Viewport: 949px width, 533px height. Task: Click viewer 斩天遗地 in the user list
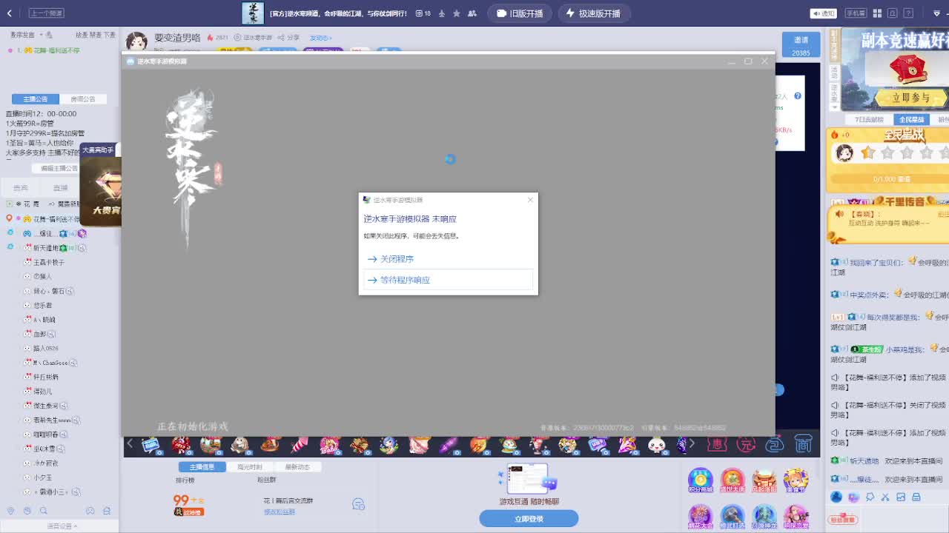[46, 248]
